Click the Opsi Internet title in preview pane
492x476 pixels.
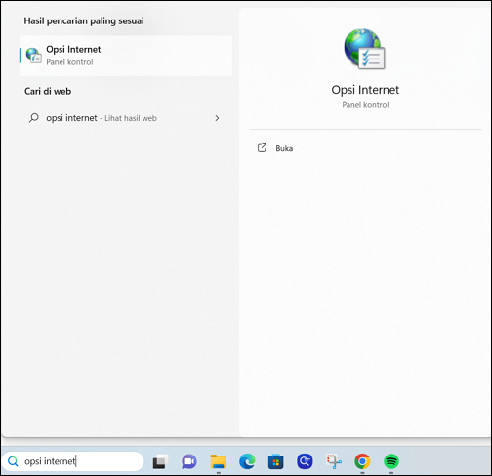pyautogui.click(x=365, y=90)
